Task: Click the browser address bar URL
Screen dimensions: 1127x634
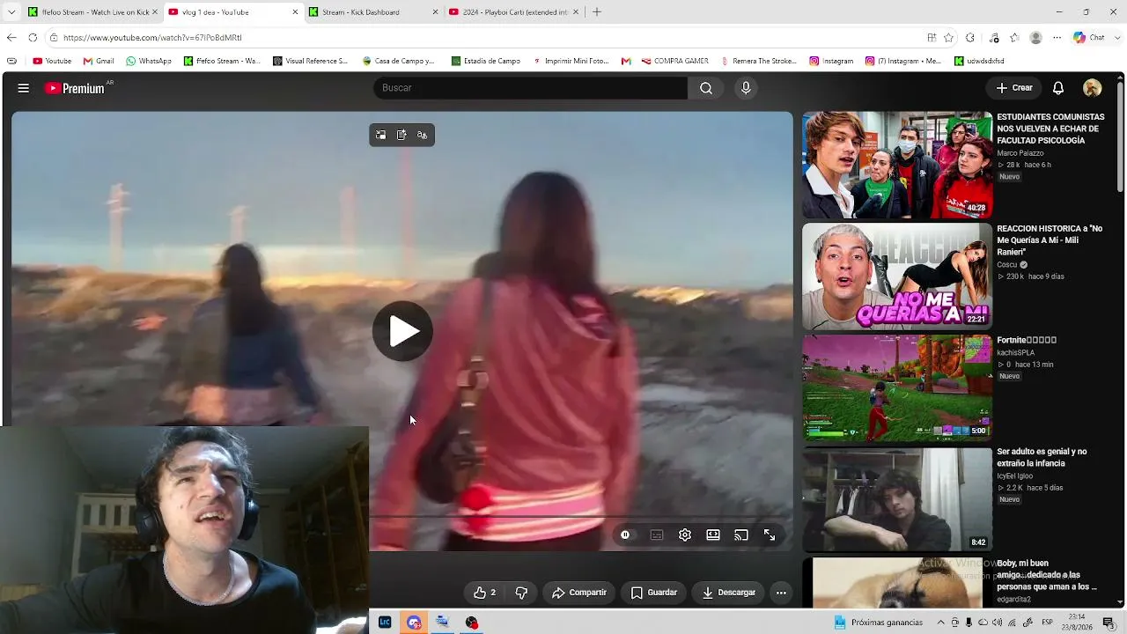Action: 152,38
